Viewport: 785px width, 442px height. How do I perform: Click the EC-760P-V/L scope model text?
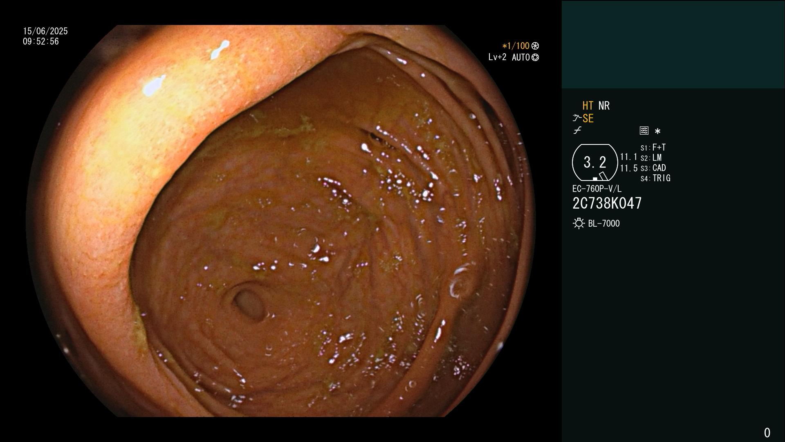coord(597,189)
